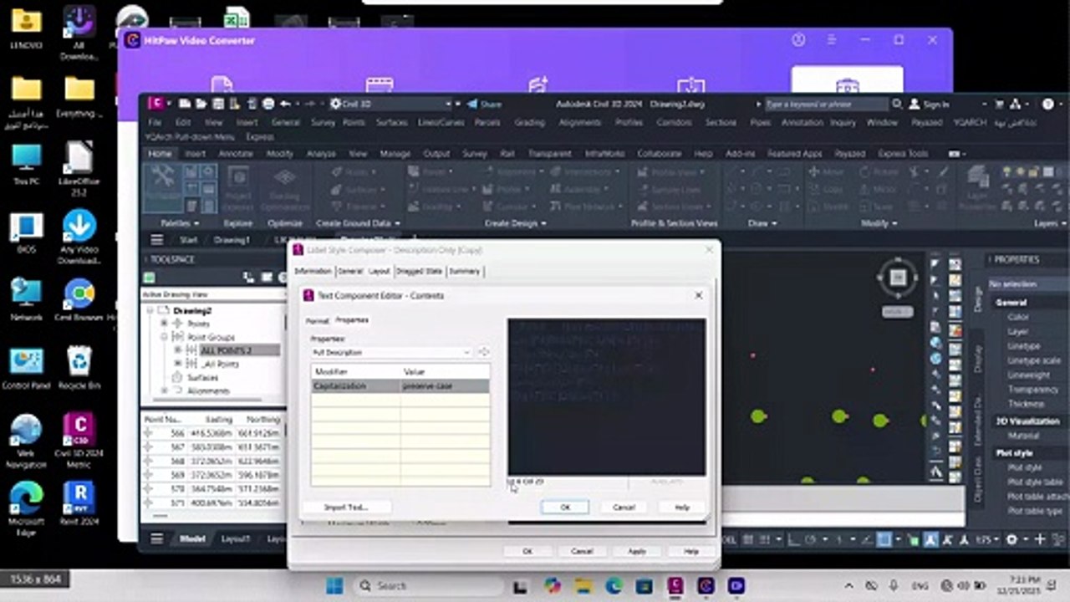
Task: Open the Toolspace palette button on the ribbon
Action: click(163, 188)
